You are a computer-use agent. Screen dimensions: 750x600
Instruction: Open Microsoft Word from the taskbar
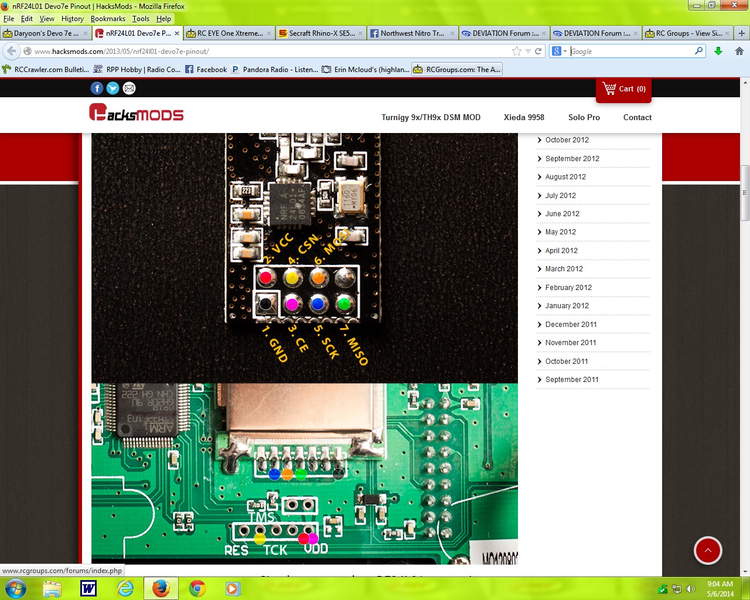(88, 588)
